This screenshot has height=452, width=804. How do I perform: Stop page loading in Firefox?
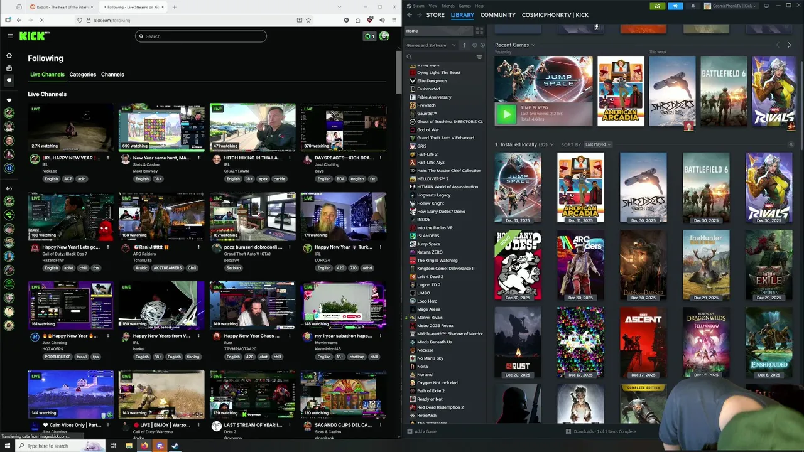pos(41,20)
